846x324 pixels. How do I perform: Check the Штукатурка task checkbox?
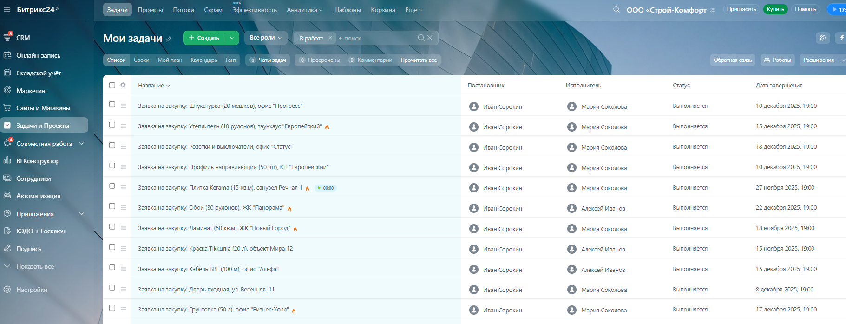[112, 105]
